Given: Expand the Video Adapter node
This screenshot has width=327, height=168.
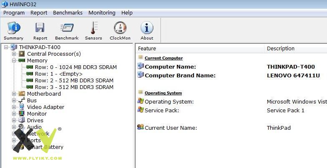Looking at the screenshot, I should 14,107.
